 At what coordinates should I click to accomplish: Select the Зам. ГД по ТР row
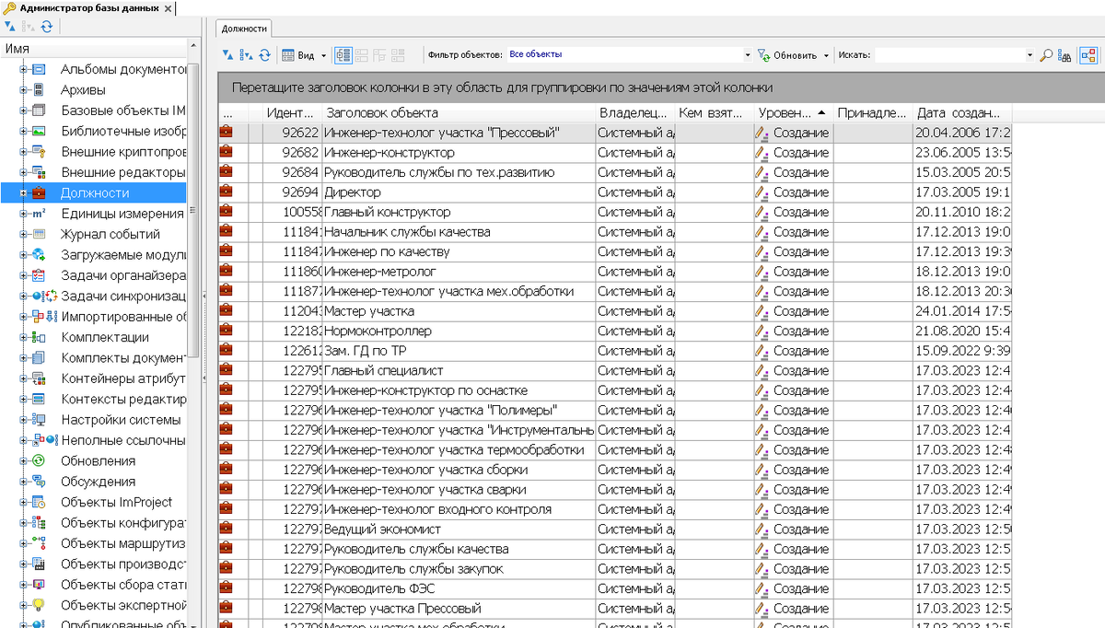coord(615,351)
